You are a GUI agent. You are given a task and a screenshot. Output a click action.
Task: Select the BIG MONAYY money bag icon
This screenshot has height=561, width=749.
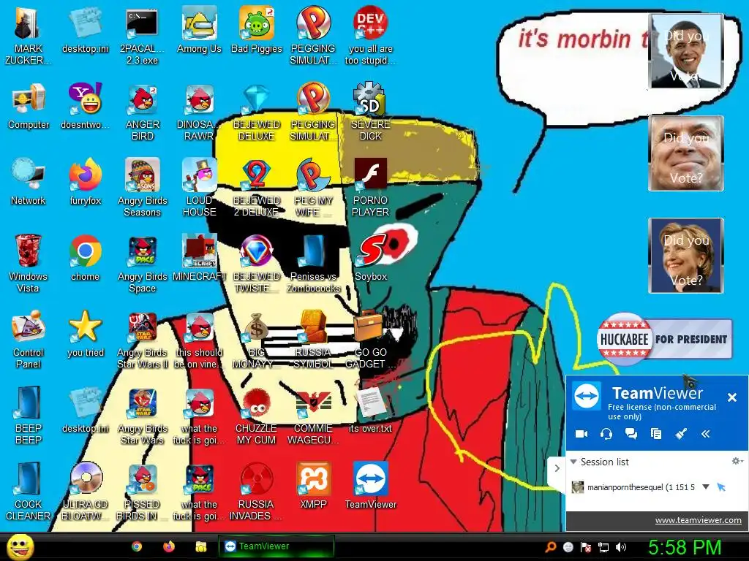point(257,340)
